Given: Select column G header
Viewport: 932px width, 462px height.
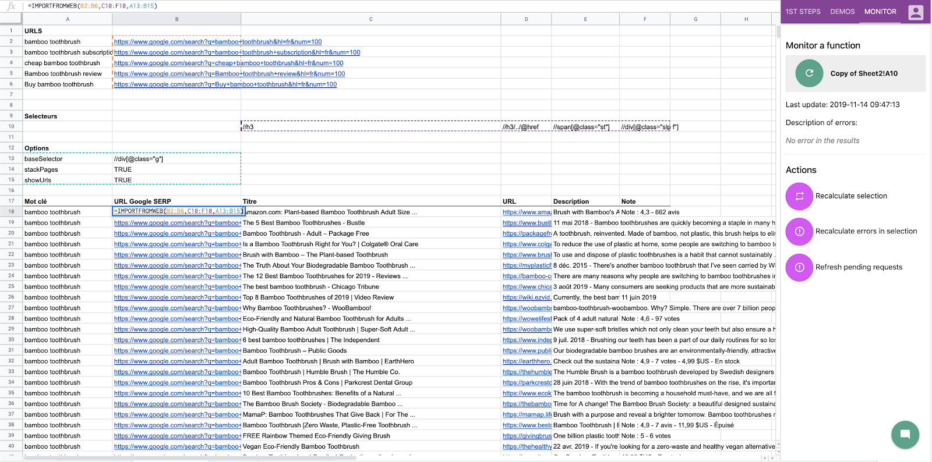Looking at the screenshot, I should click(x=696, y=19).
